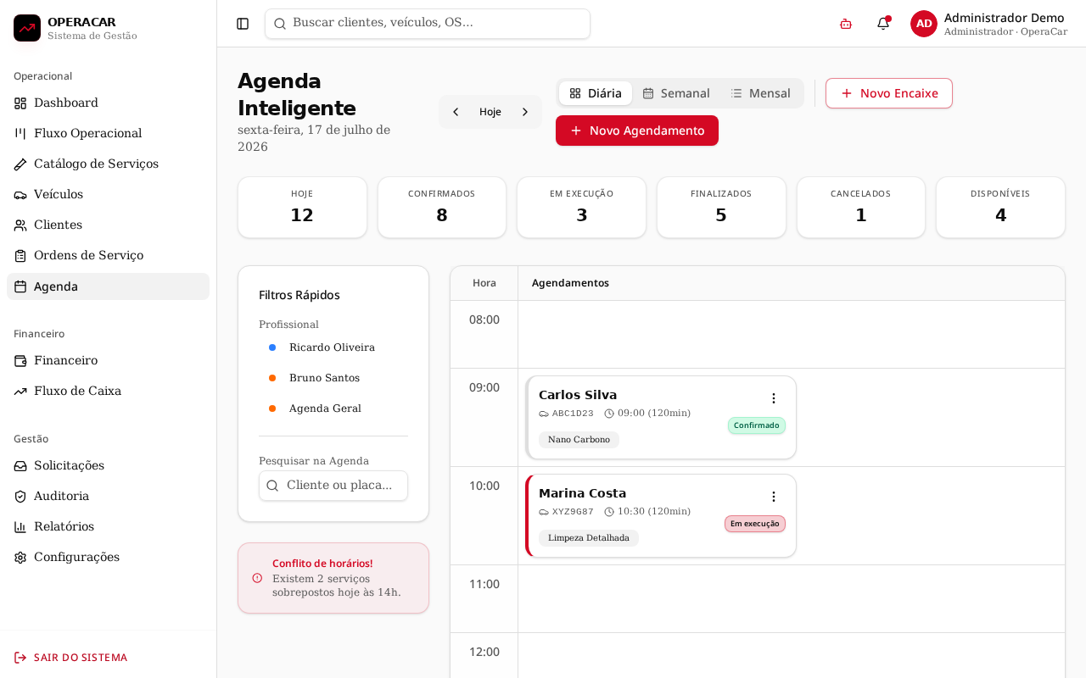Image resolution: width=1086 pixels, height=678 pixels.
Task: Open Configurações settings
Action: pos(108,558)
